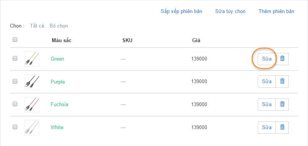This screenshot has height=146, width=308.
Task: Click the Fuchsia cable thumbnail image
Action: click(x=32, y=105)
